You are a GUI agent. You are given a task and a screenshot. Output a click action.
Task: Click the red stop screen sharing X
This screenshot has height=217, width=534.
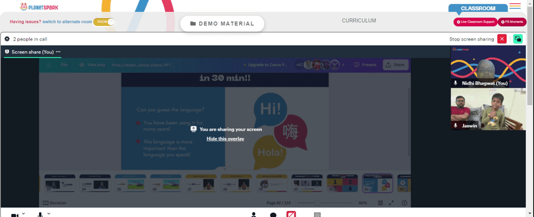coord(501,39)
